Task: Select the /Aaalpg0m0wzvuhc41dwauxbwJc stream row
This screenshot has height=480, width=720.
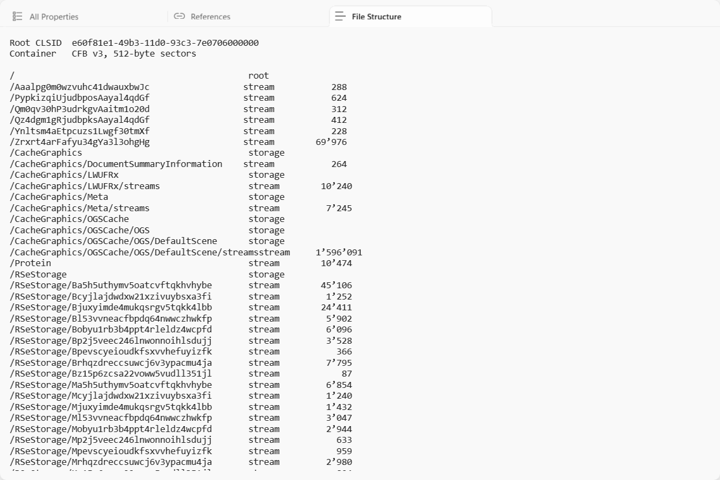Action: (x=178, y=87)
